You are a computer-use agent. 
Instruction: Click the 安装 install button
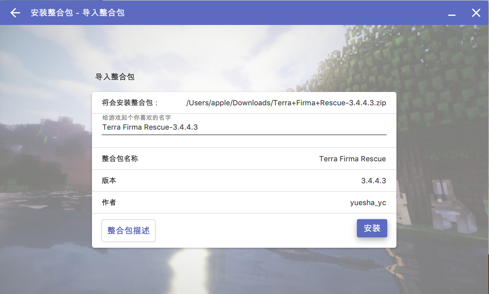[x=372, y=228]
